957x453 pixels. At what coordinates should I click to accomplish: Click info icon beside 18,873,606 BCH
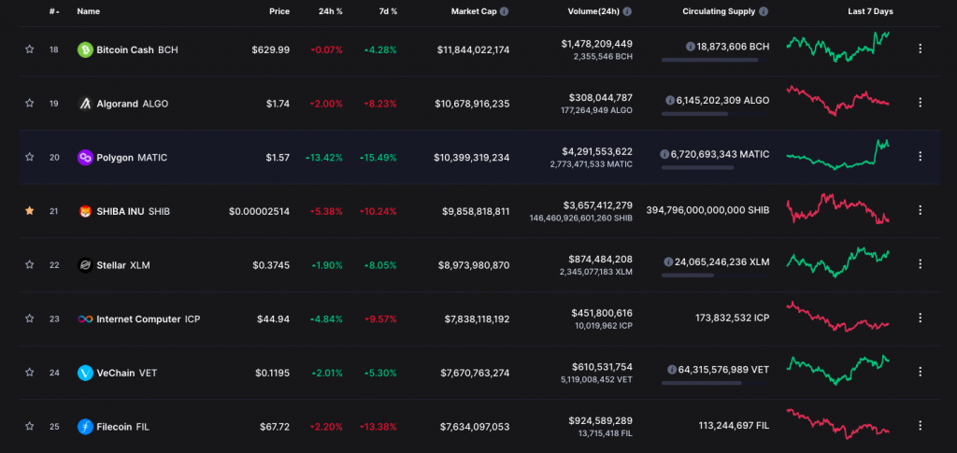tap(691, 47)
